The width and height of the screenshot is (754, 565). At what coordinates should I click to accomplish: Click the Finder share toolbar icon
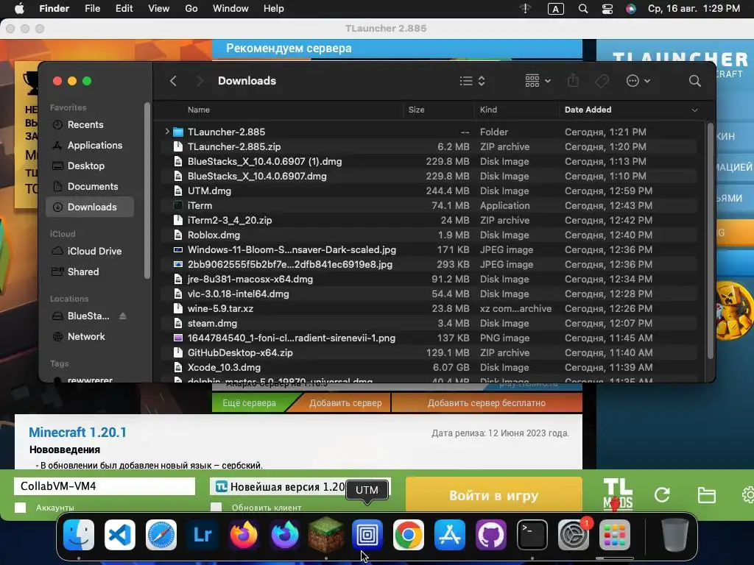click(573, 81)
